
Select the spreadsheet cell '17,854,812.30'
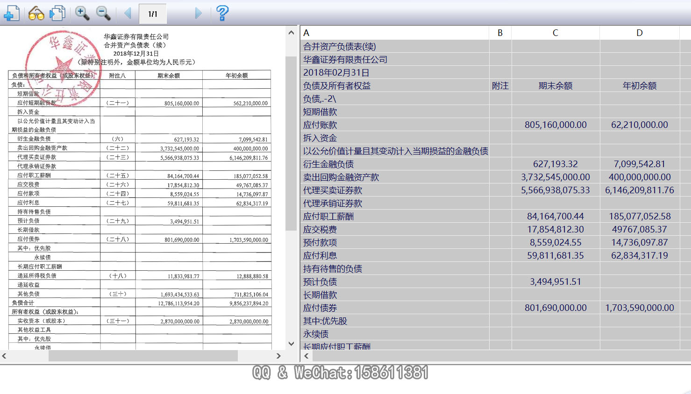click(556, 229)
